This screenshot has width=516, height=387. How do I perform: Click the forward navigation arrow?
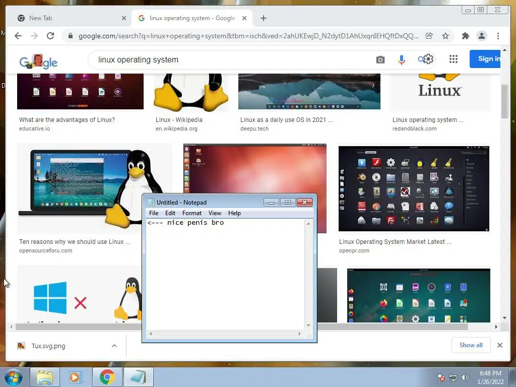point(34,36)
